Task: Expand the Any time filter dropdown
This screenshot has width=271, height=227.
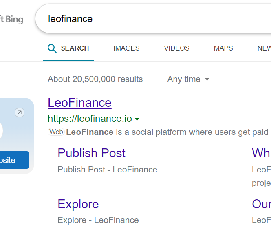Action: [x=188, y=79]
